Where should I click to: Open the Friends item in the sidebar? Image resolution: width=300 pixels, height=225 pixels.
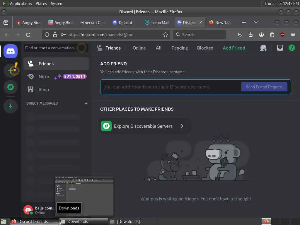pyautogui.click(x=56, y=64)
